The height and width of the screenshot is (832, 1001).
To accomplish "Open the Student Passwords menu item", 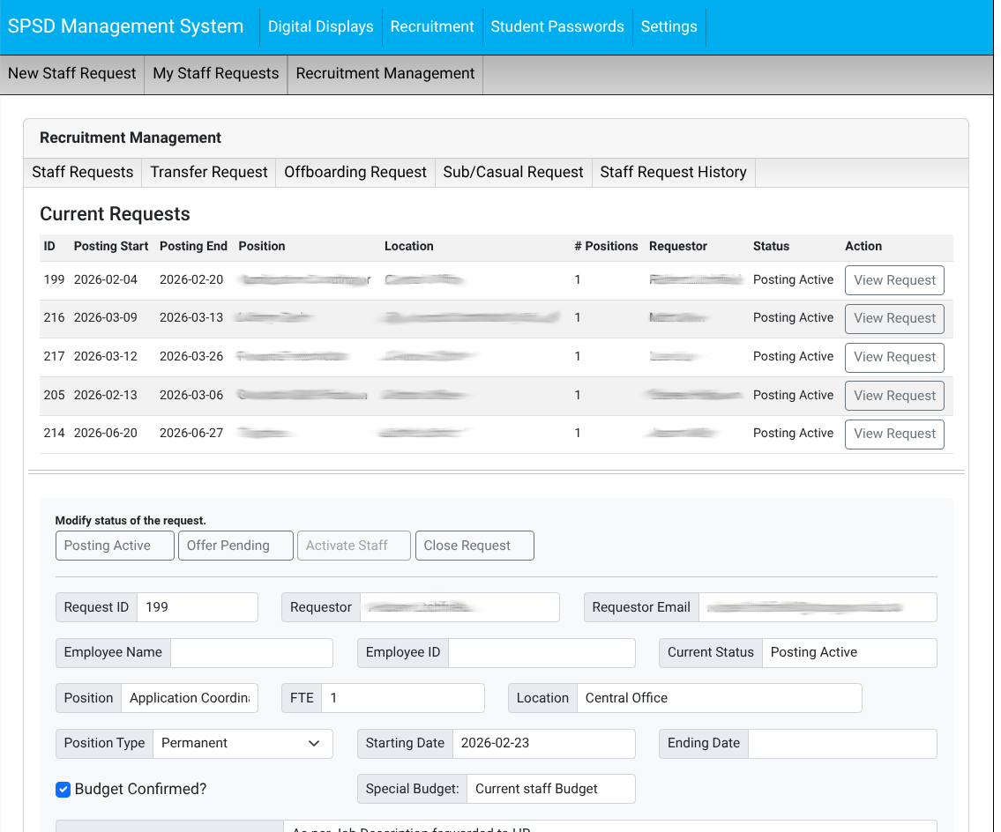I will [557, 26].
